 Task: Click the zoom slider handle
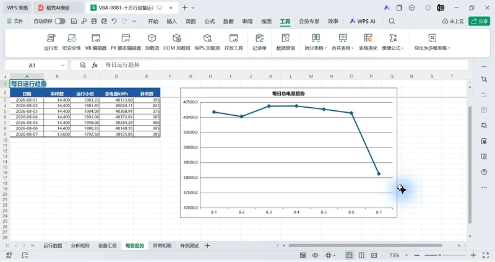[439, 255]
